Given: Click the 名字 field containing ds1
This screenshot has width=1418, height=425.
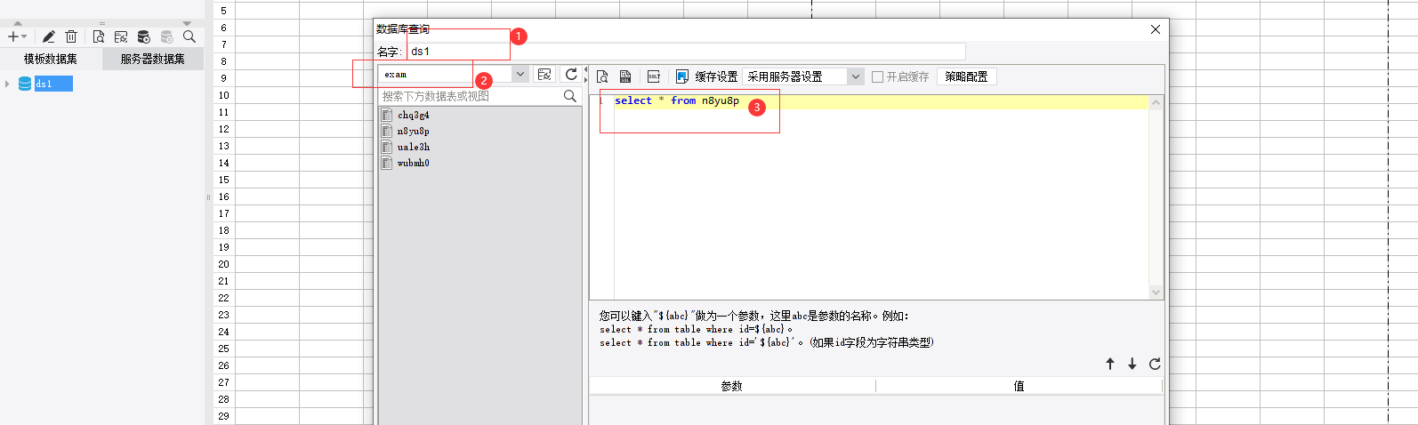Looking at the screenshot, I should (x=686, y=52).
